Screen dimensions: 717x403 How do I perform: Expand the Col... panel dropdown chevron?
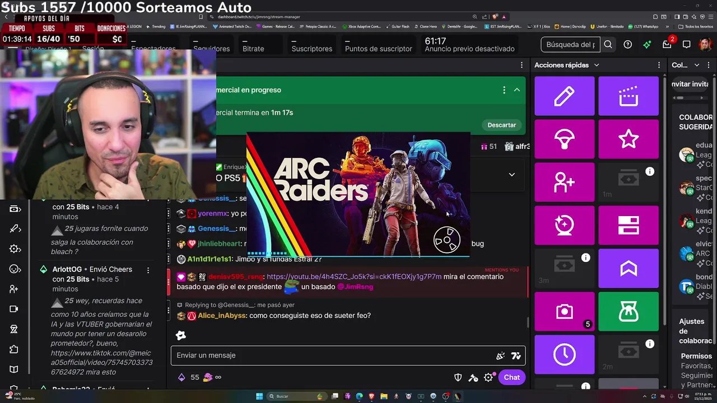pyautogui.click(x=697, y=65)
